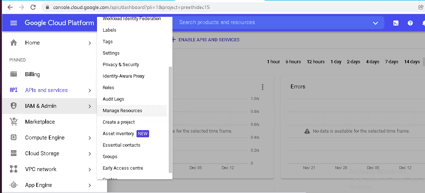The image size is (425, 193).
Task: Click the IAM & Admin shield icon
Action: click(14, 106)
